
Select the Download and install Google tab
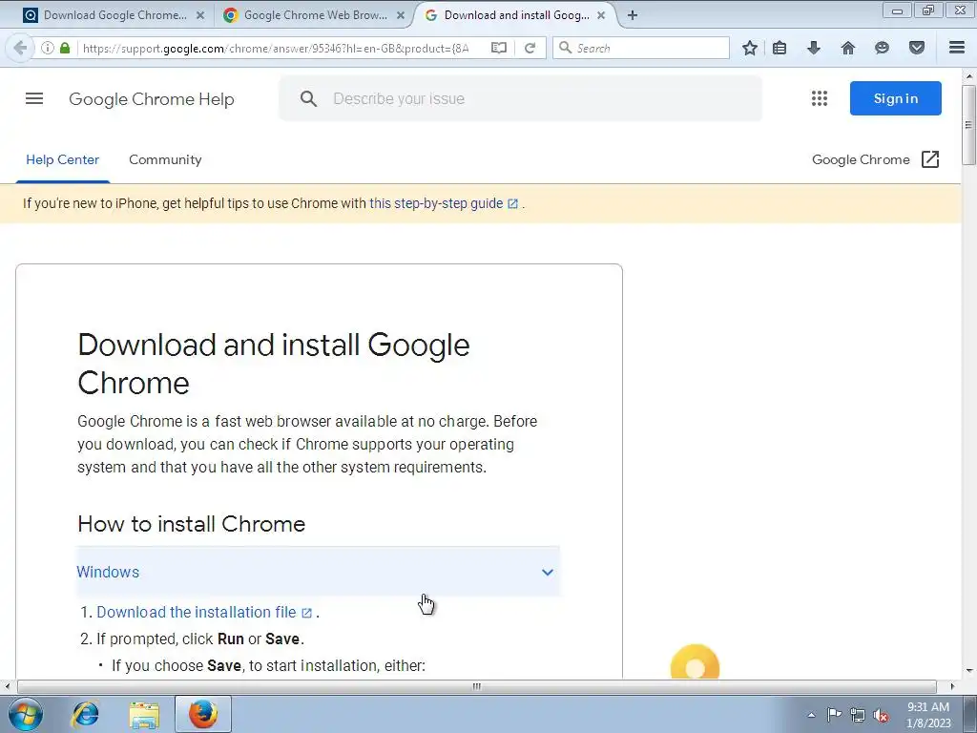click(516, 15)
